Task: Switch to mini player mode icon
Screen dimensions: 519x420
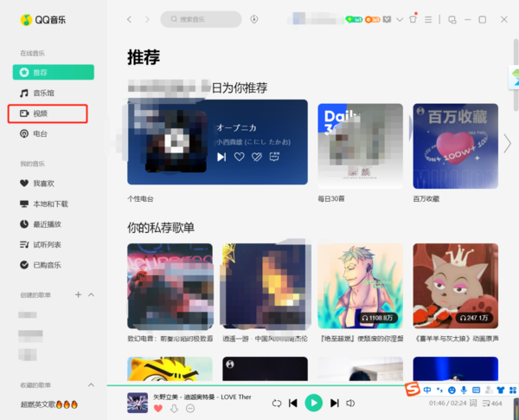Action: [x=452, y=20]
